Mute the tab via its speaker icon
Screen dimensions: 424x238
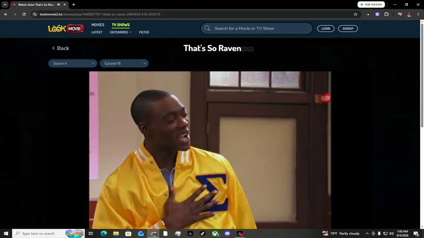[x=59, y=5]
